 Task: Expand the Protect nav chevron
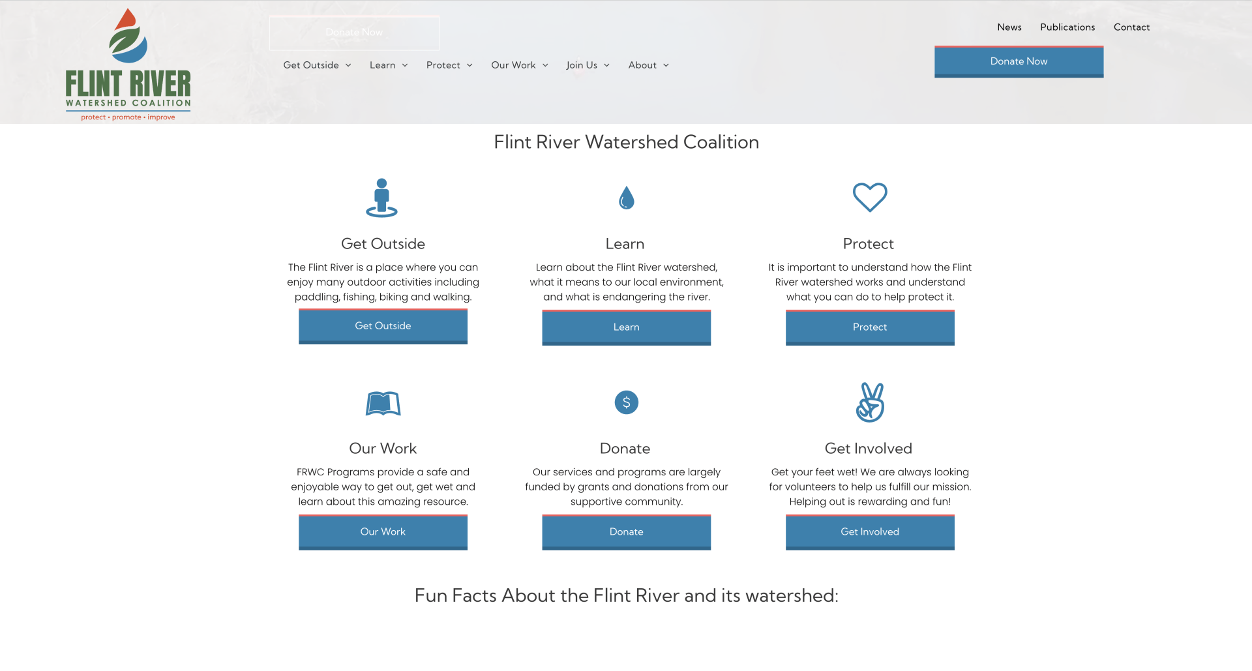coord(469,65)
